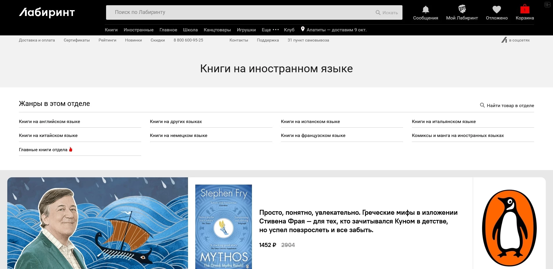Select Книги на английском языке genre
553x269 pixels.
pos(49,122)
